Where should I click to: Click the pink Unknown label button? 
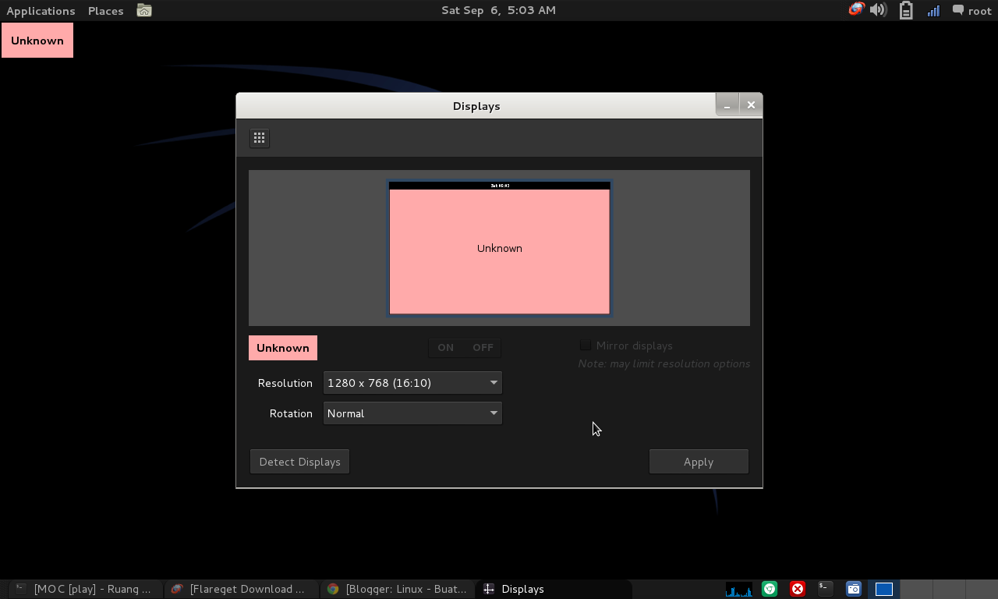[283, 348]
